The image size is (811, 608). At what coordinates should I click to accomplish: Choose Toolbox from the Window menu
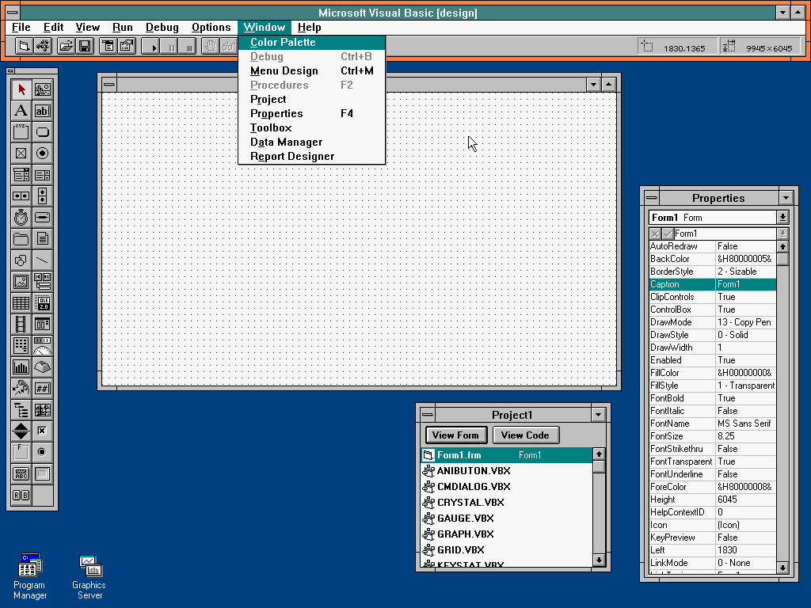pos(311,127)
